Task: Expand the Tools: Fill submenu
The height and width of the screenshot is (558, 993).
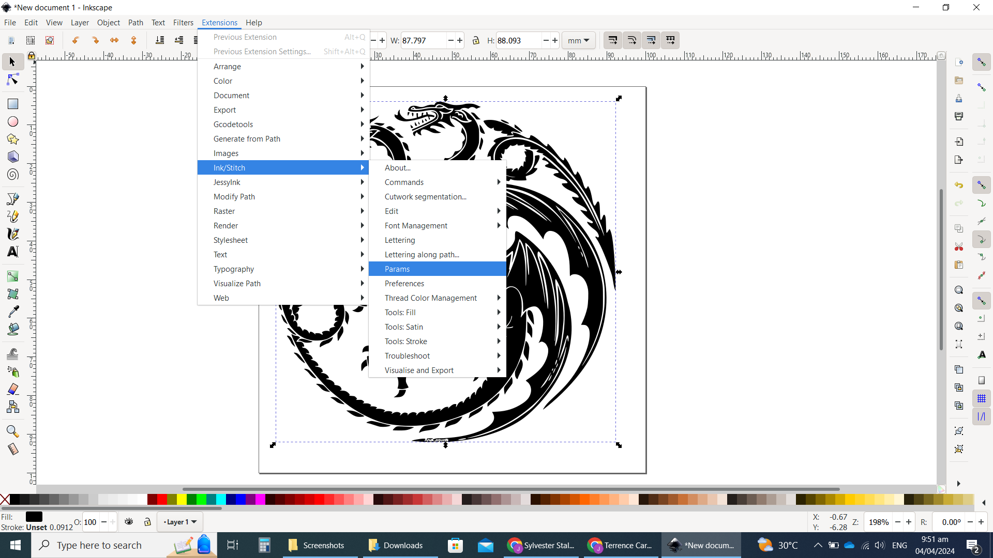Action: (x=438, y=313)
